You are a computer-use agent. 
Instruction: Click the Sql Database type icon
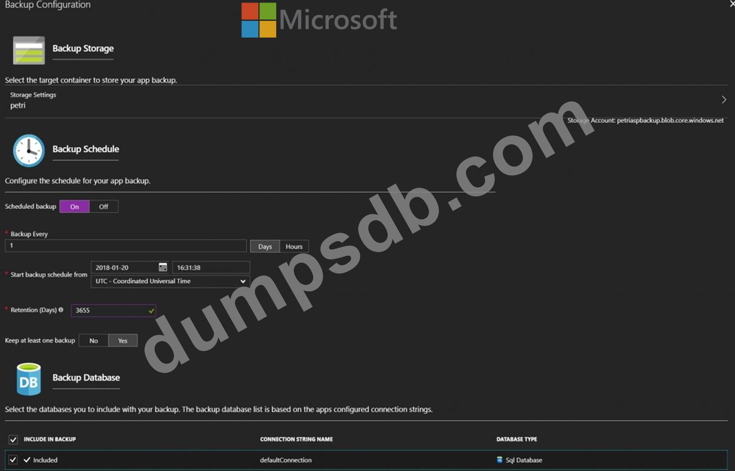coord(499,460)
